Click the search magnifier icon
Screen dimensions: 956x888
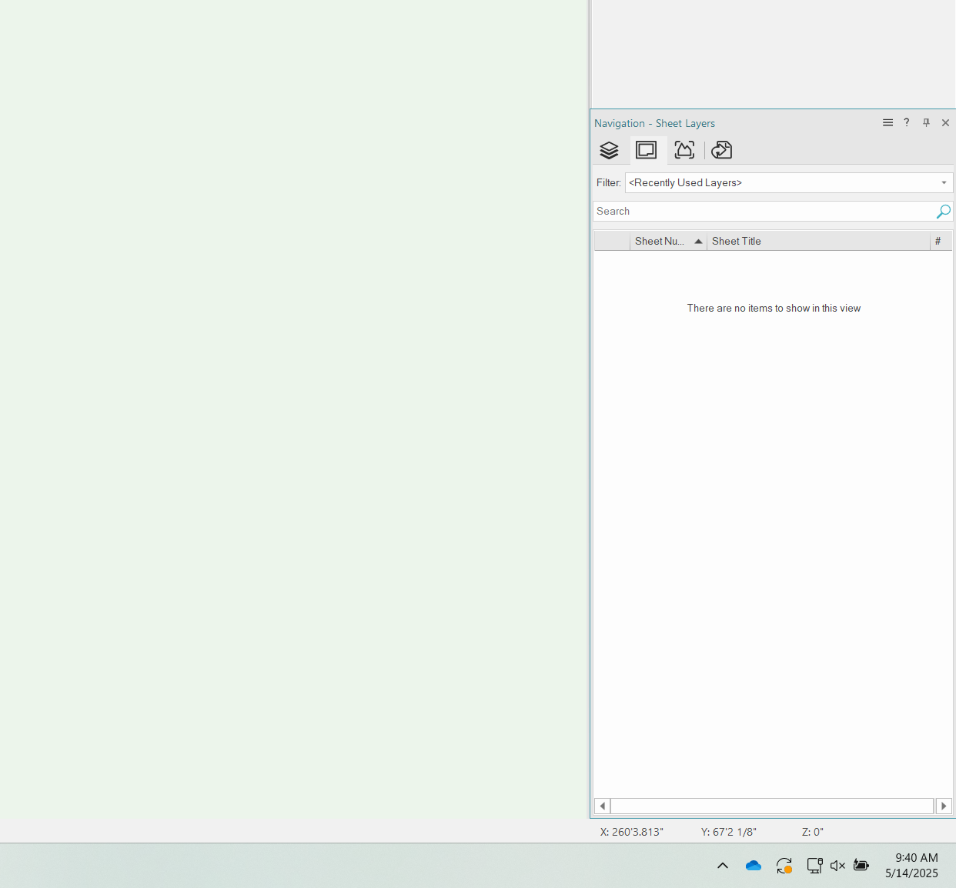pos(943,211)
